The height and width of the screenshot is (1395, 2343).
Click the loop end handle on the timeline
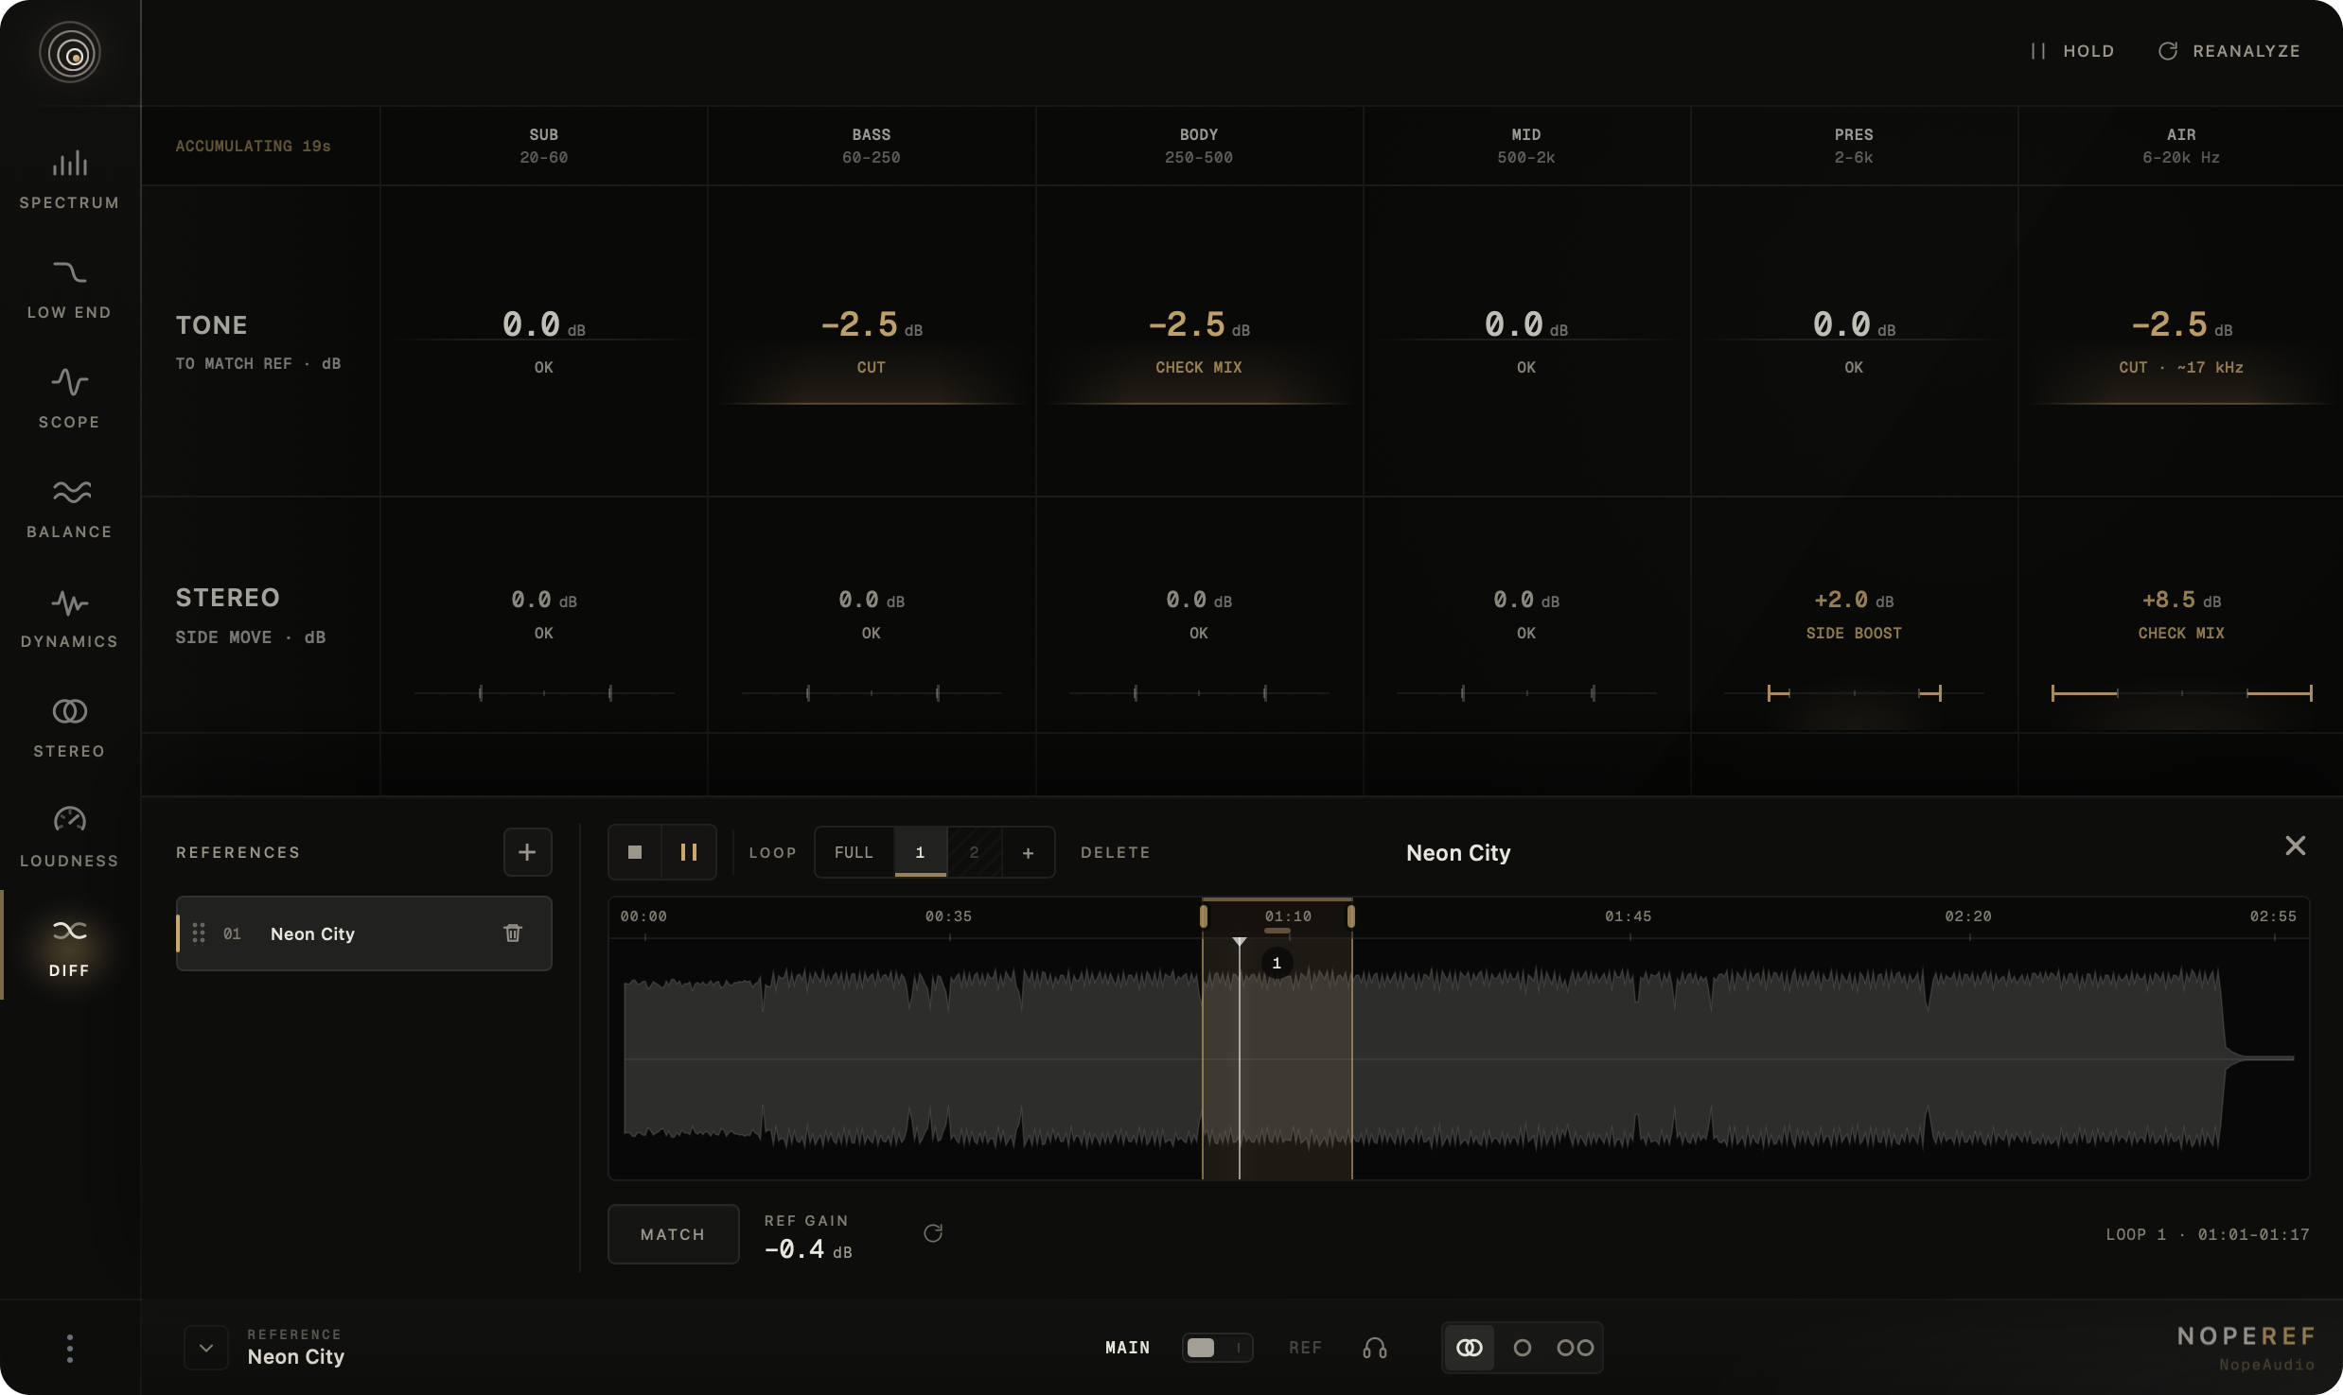(x=1351, y=915)
